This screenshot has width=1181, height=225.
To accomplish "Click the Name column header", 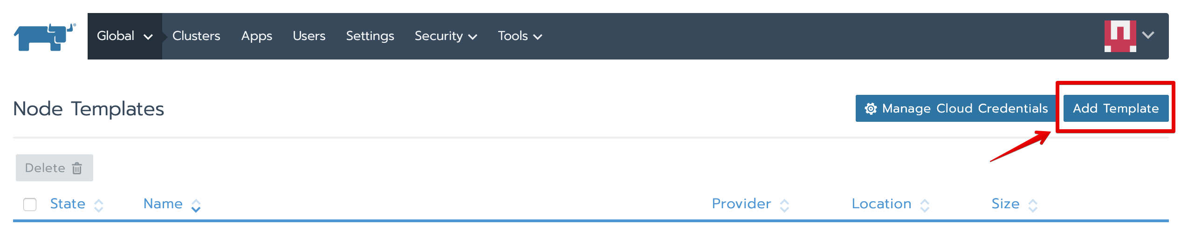I will pos(163,204).
